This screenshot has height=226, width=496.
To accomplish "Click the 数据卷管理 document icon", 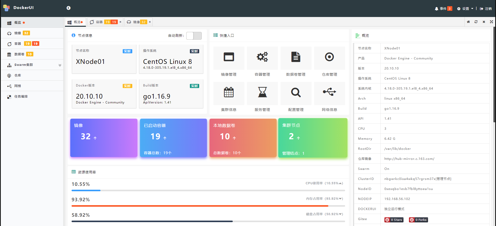I will [296, 57].
